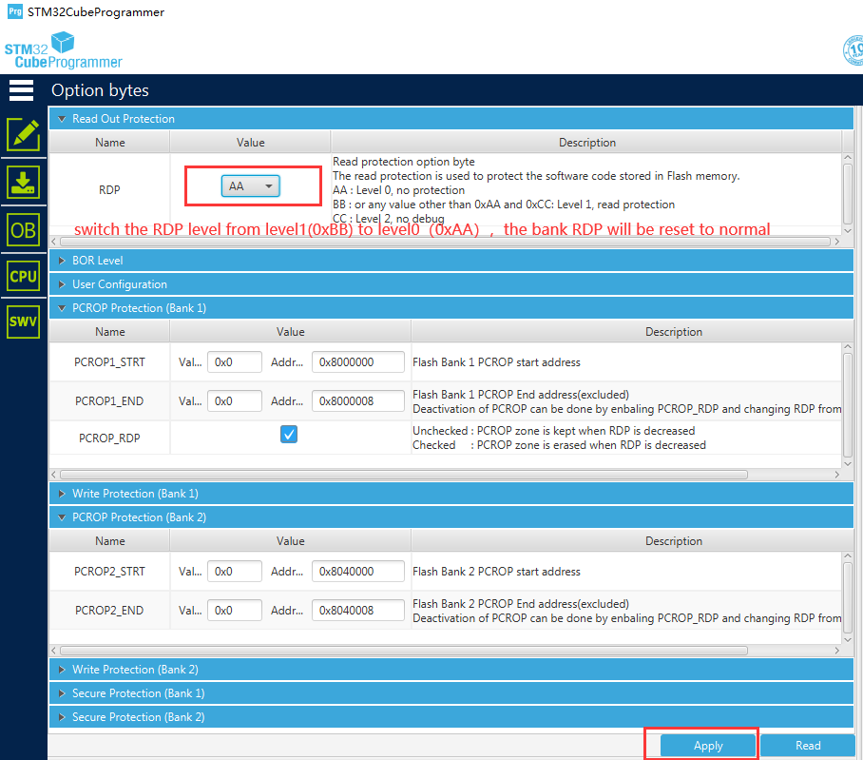Click the Name column header in Read Out Protection

click(x=109, y=142)
